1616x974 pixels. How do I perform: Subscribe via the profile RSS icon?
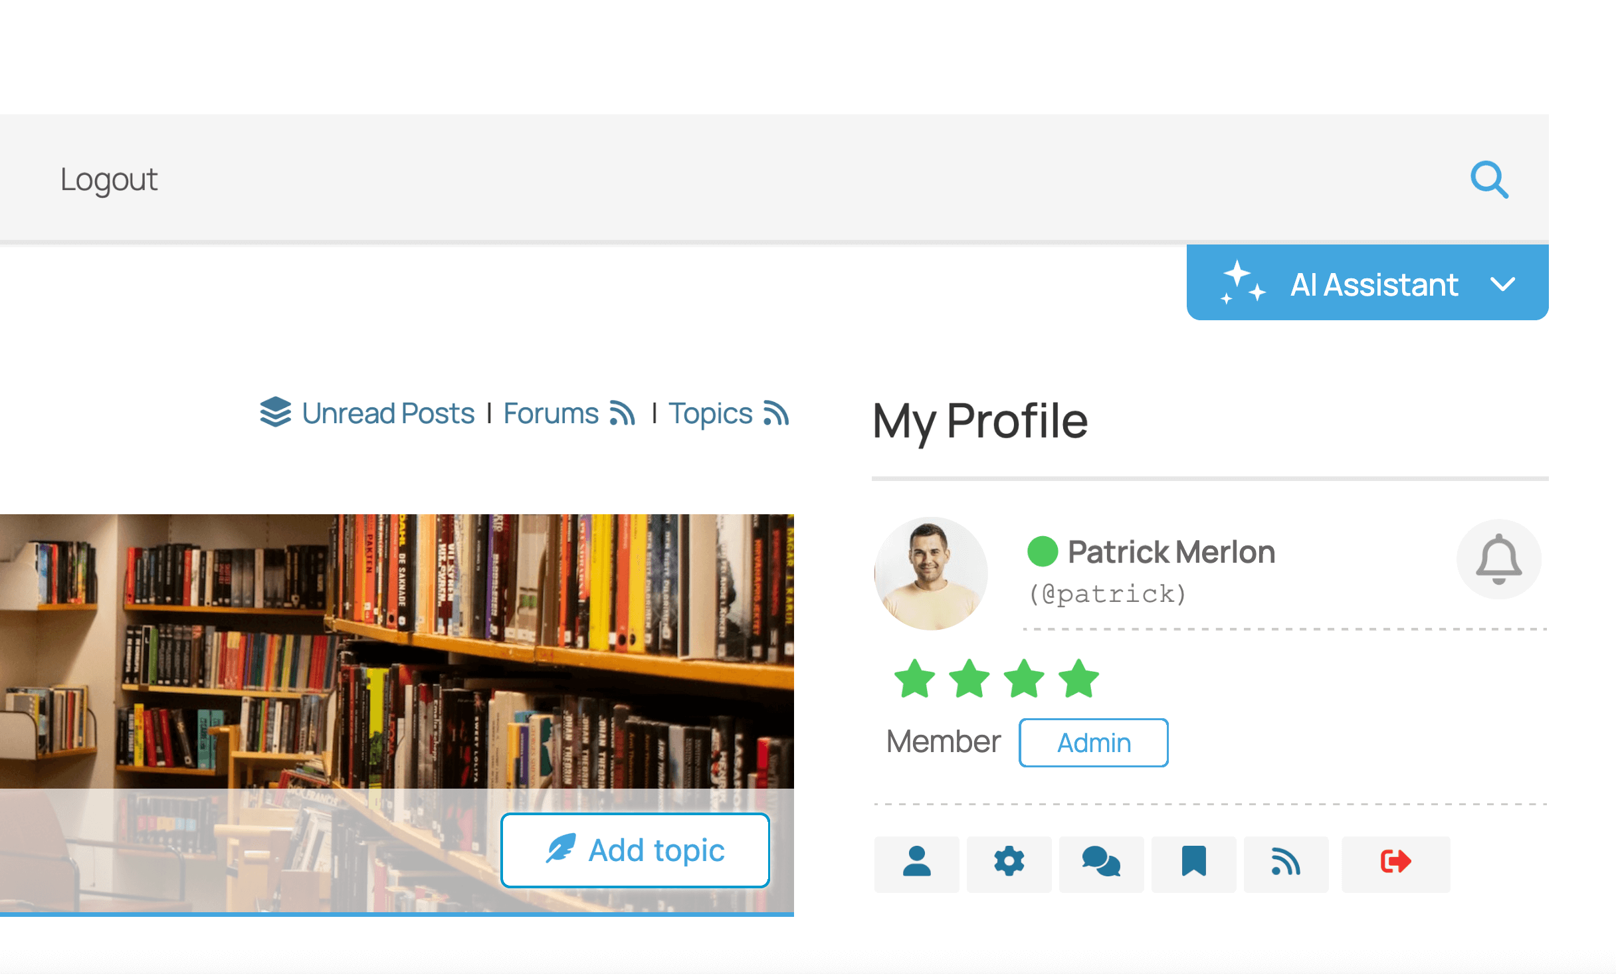(1286, 863)
